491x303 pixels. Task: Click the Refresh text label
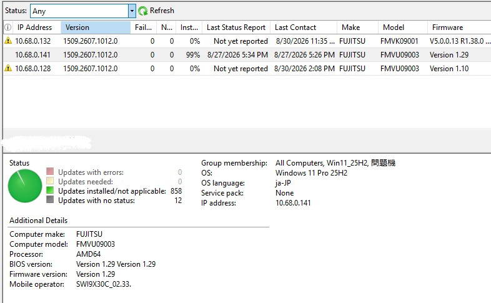point(162,11)
